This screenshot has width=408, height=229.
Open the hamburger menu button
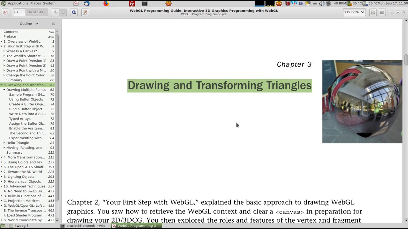382,12
